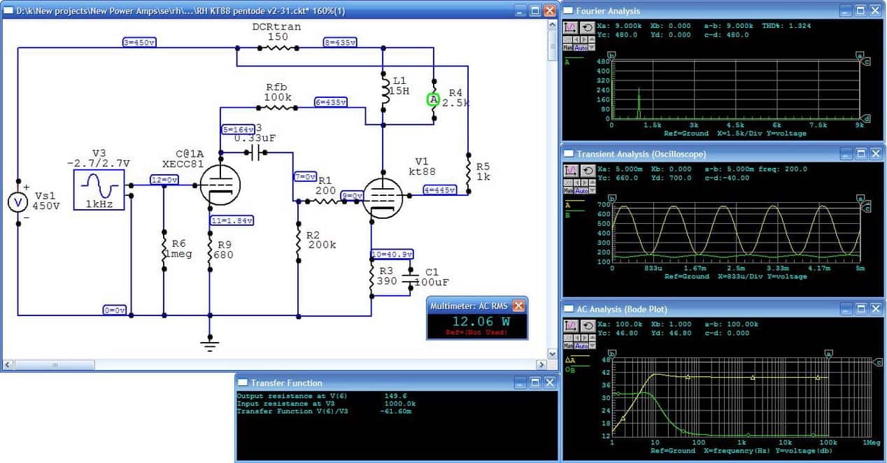Viewport: 887px width, 463px height.
Task: Click Auto button in Fourier Analysis window
Action: 580,48
